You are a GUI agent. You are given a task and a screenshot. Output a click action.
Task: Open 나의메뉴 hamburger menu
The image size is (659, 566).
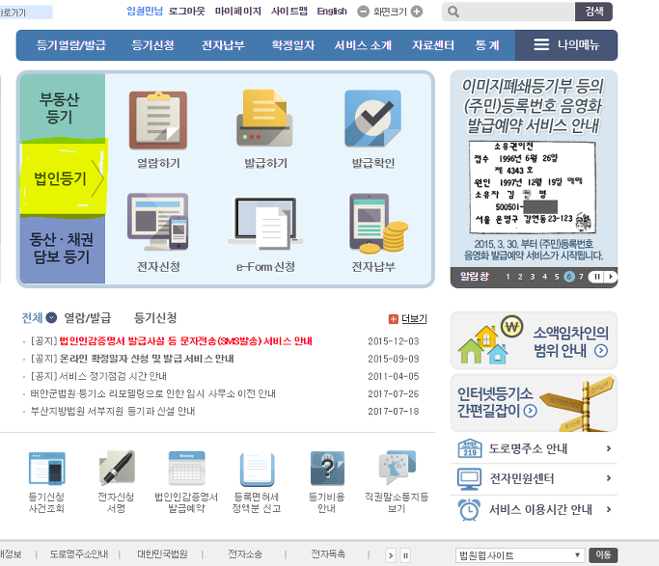click(566, 45)
